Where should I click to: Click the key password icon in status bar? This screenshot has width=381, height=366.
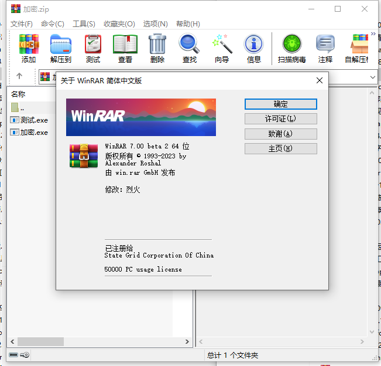coord(25,355)
